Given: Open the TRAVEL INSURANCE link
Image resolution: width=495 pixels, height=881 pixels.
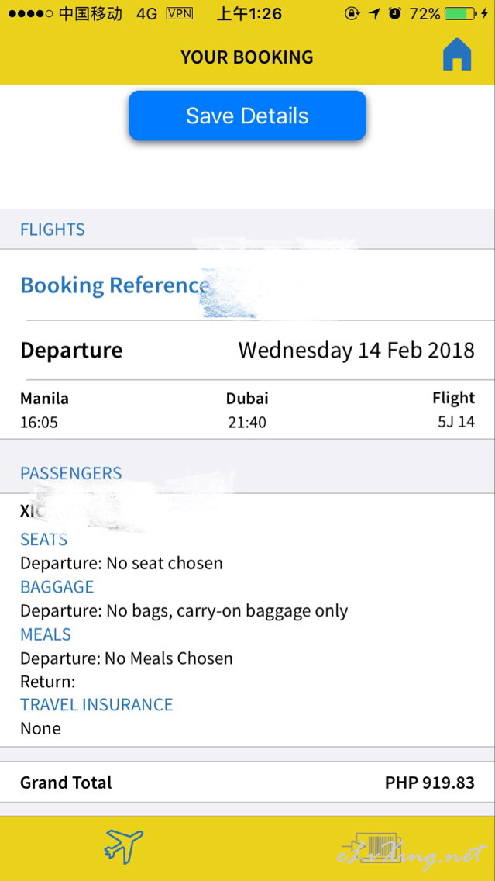Looking at the screenshot, I should pos(97,705).
